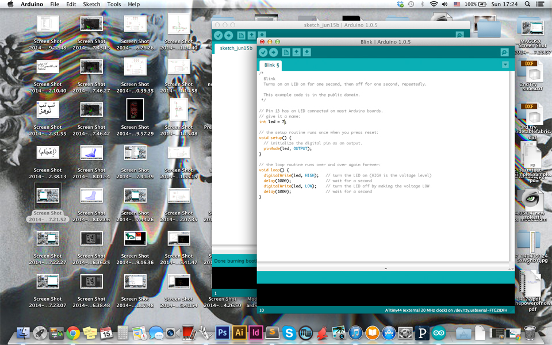Click 'pinMode(led, OUTPUT);' code line
This screenshot has height=345, width=552.
coord(287,148)
